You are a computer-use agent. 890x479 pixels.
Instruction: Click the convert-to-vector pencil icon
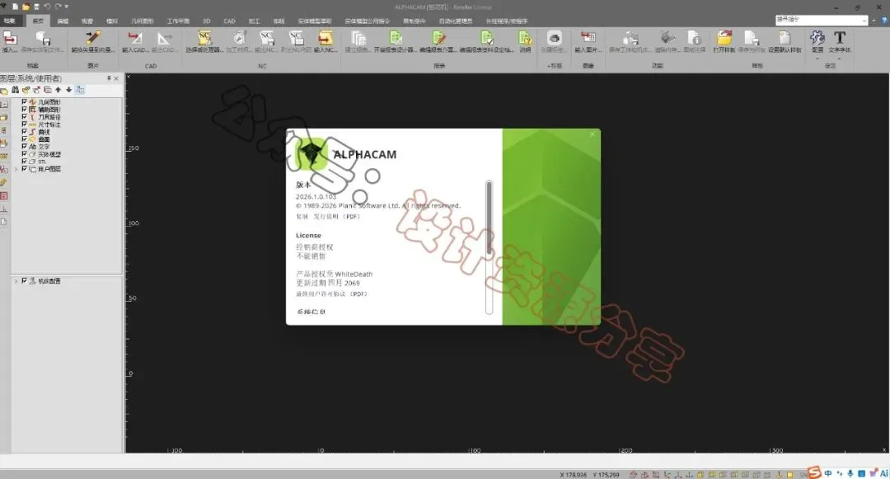92,39
